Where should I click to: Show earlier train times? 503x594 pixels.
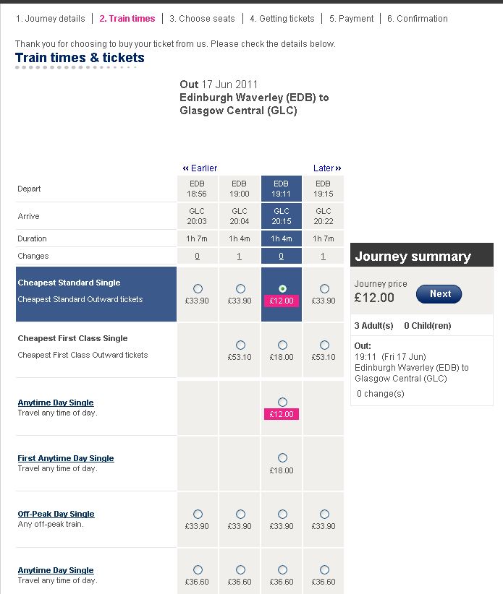(x=200, y=168)
